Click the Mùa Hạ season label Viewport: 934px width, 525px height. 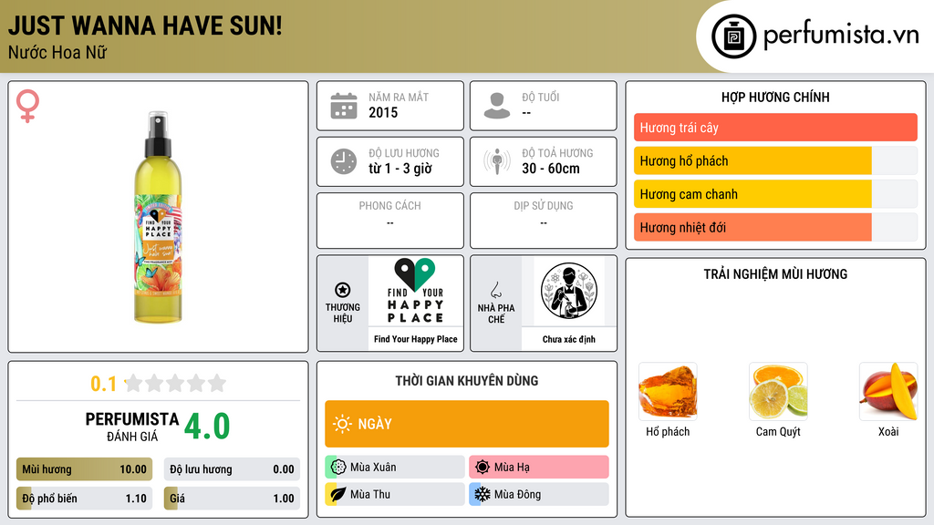click(x=512, y=468)
